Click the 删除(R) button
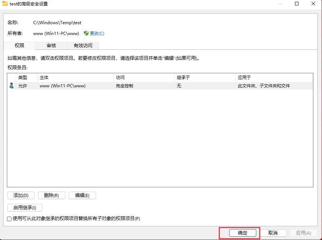The height and width of the screenshot is (240, 322). coord(51,195)
